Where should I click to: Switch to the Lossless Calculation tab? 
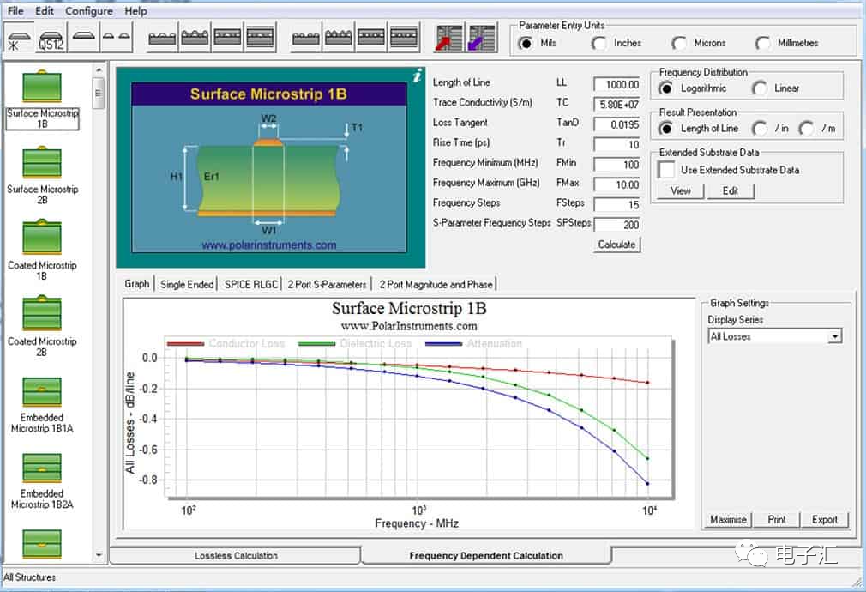pos(236,556)
